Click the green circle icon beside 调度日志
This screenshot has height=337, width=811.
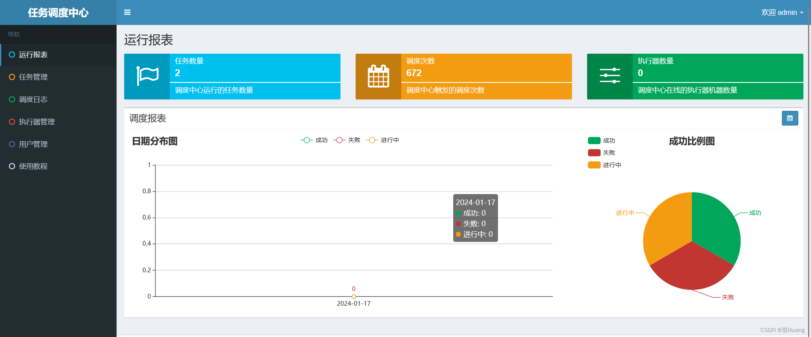click(x=12, y=99)
